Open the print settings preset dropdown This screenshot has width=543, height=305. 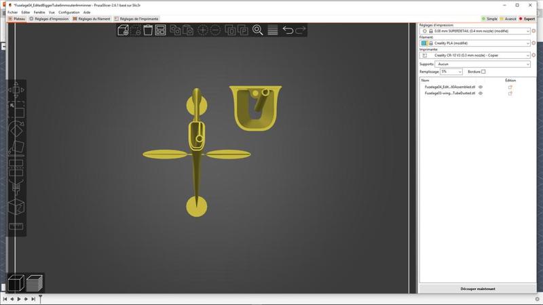click(474, 31)
